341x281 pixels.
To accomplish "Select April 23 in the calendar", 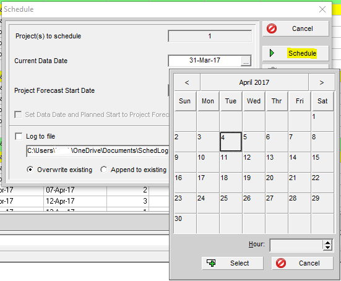I will 185,203.
